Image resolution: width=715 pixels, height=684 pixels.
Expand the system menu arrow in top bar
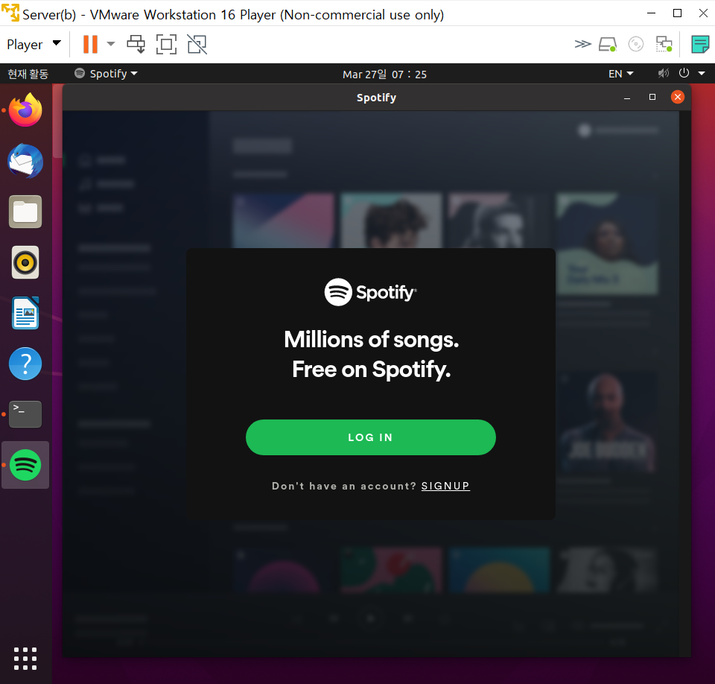click(702, 73)
